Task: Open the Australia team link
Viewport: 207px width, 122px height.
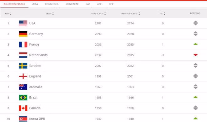Action: pyautogui.click(x=36, y=87)
